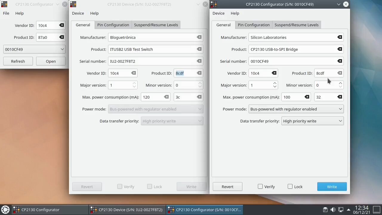Clear the Product ID 87a0 field in the launcher window
Image resolution: width=382 pixels, height=215 pixels.
pyautogui.click(x=61, y=37)
